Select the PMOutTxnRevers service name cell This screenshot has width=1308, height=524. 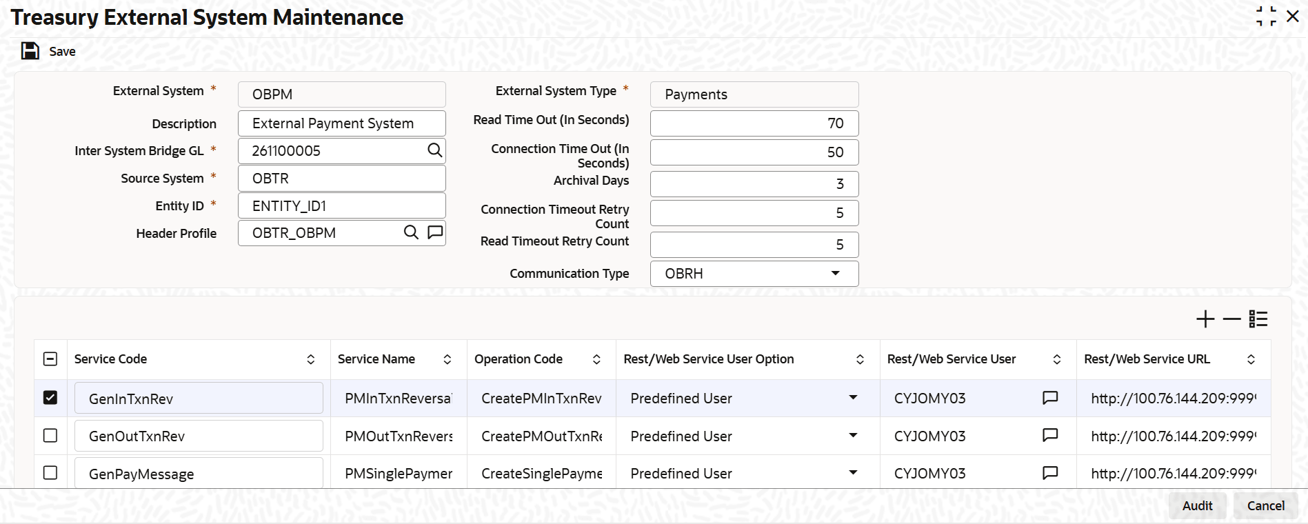[x=399, y=436]
